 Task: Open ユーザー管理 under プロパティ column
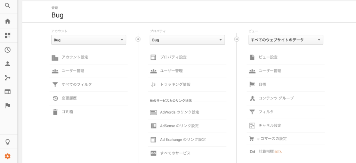(171, 71)
